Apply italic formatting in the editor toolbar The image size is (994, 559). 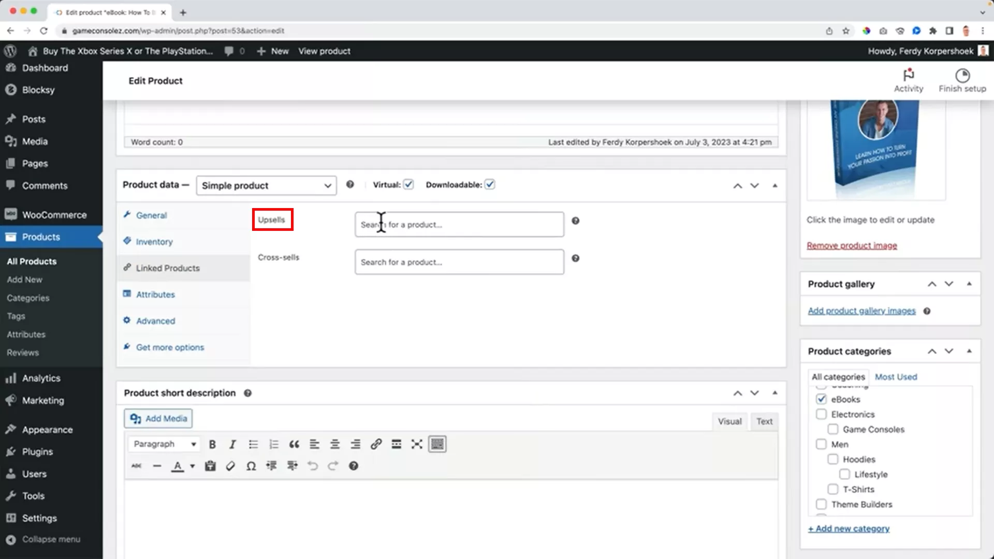coord(232,444)
